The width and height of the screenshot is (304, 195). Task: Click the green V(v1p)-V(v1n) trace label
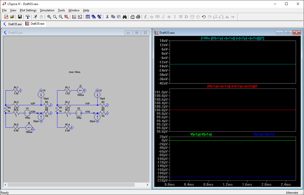coord(201,134)
